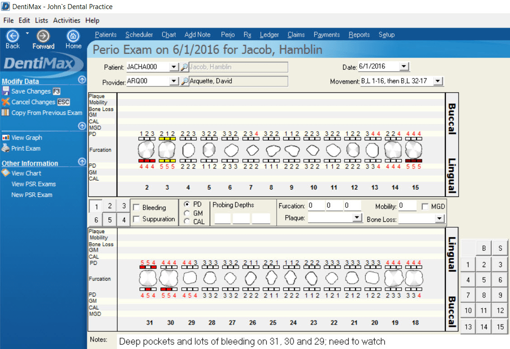This screenshot has height=349, width=510.
Task: Select tooth 19 graphic in lower arch
Action: (393, 279)
